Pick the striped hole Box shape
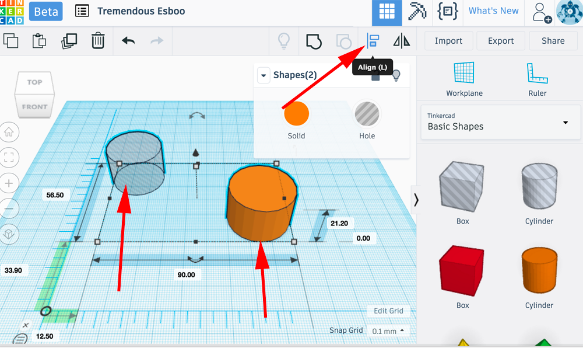 coord(462,187)
